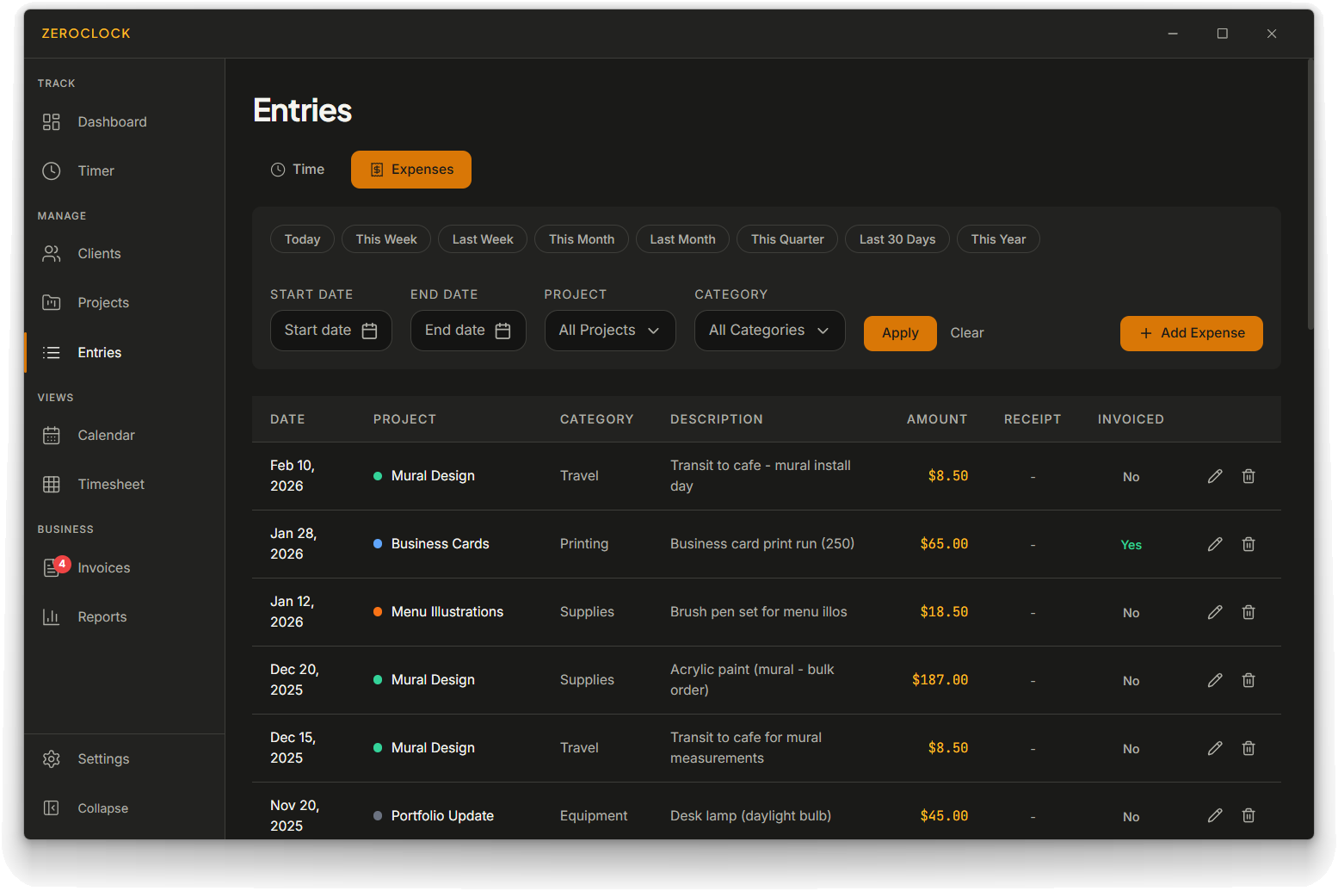Click the edit pencil for Business Cards expense

[x=1214, y=544]
